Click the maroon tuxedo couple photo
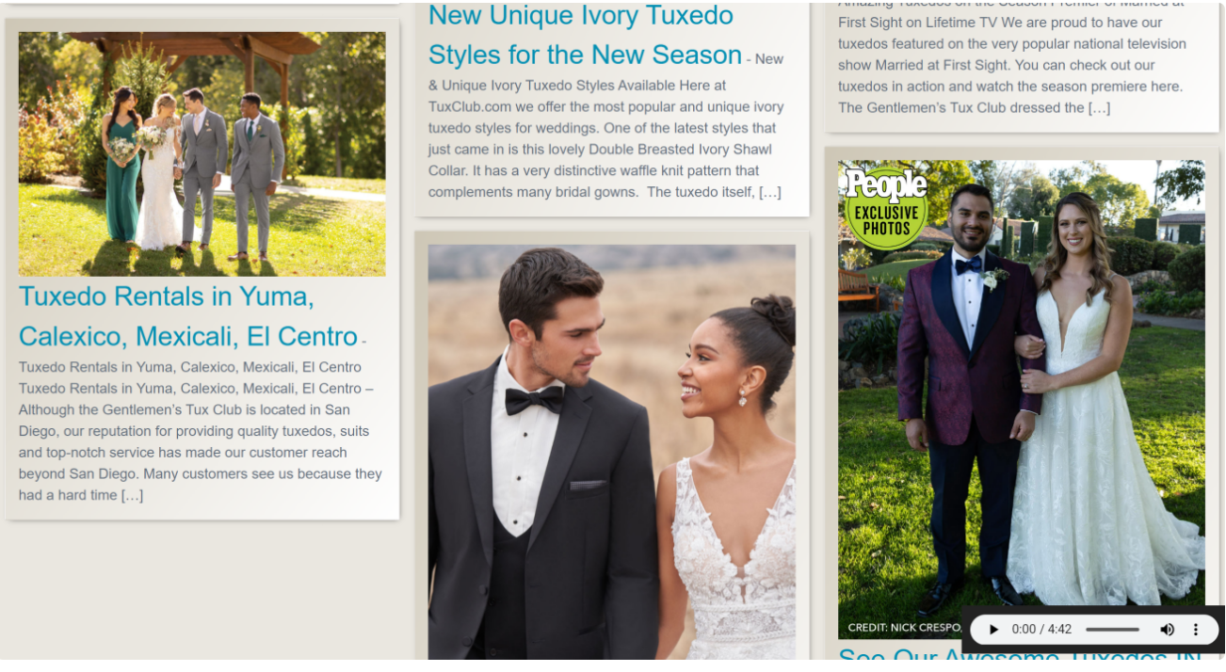Screen dimensions: 1226x672 (1021, 395)
